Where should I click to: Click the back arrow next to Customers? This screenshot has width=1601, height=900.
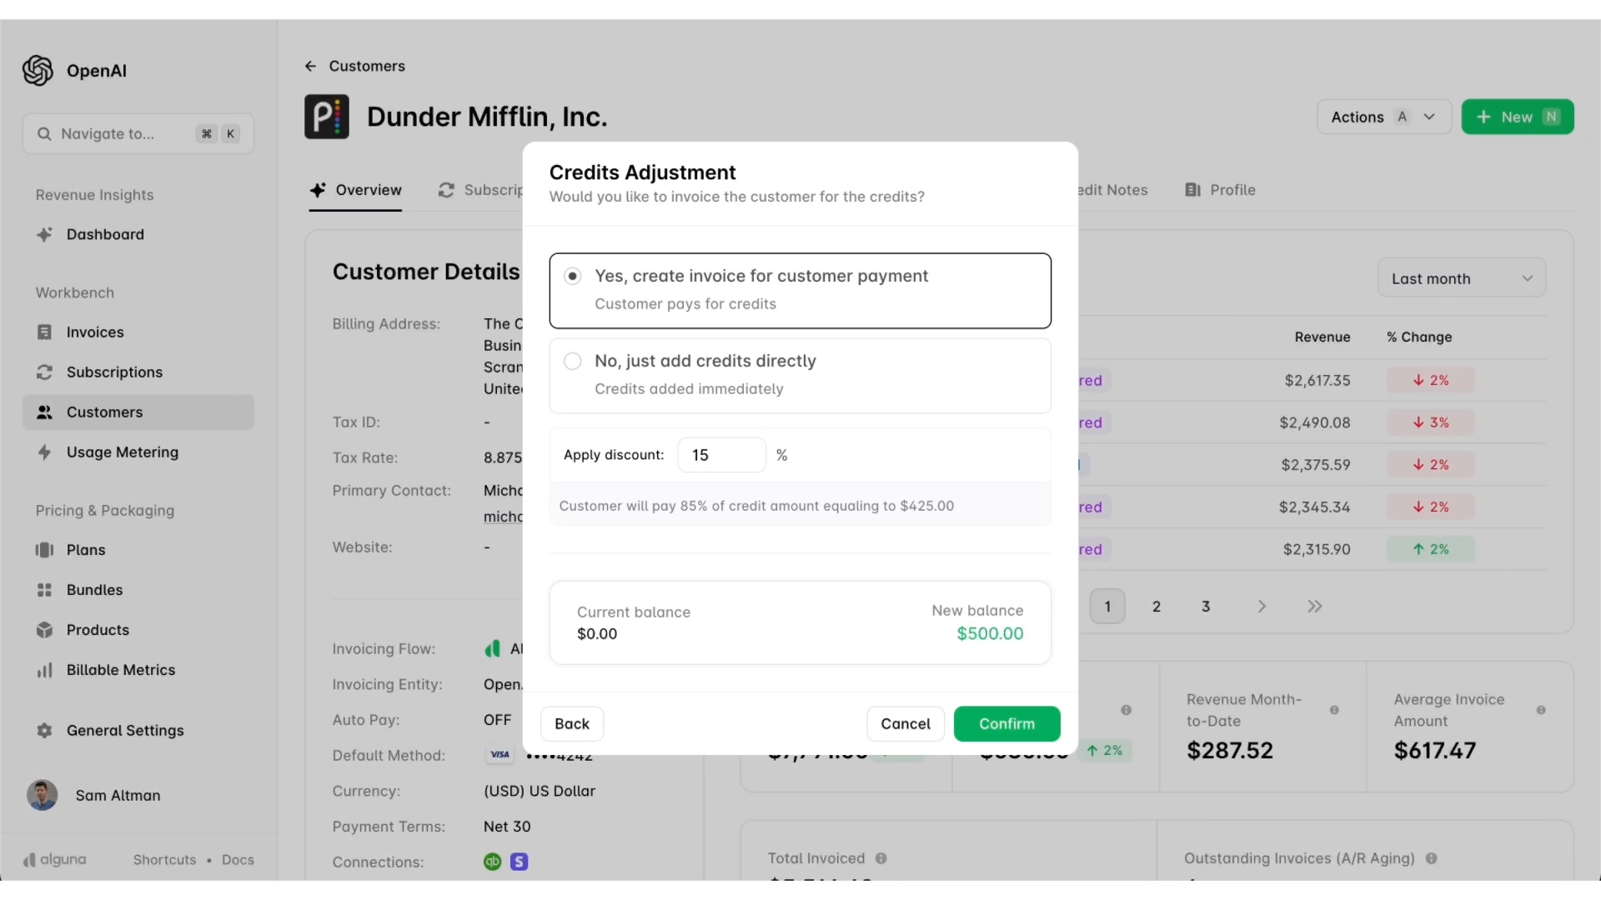pyautogui.click(x=310, y=66)
